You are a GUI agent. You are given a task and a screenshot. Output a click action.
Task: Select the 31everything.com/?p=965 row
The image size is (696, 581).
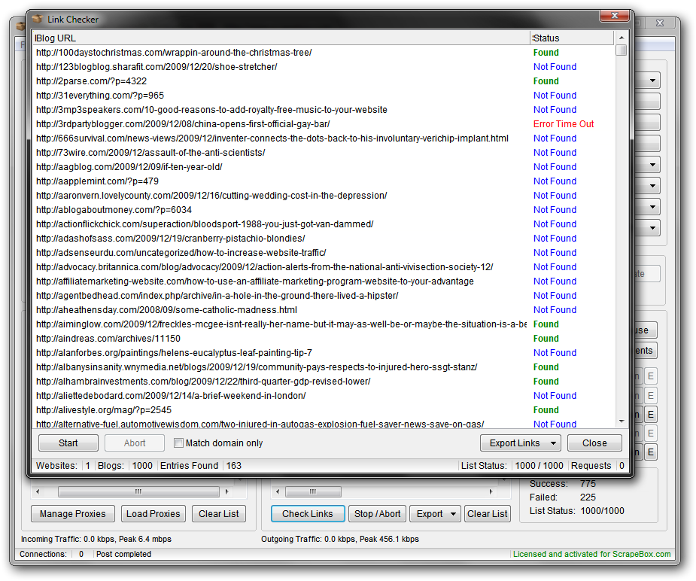tap(323, 95)
